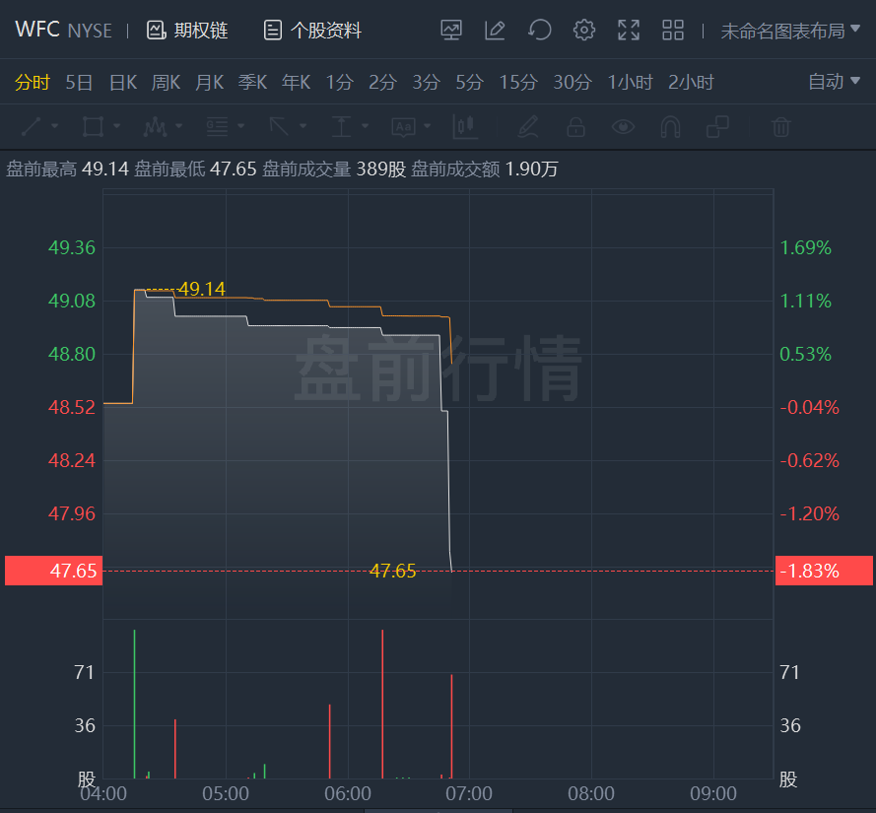The height and width of the screenshot is (813, 876).
Task: Select the 15分 interval tab
Action: [x=518, y=82]
